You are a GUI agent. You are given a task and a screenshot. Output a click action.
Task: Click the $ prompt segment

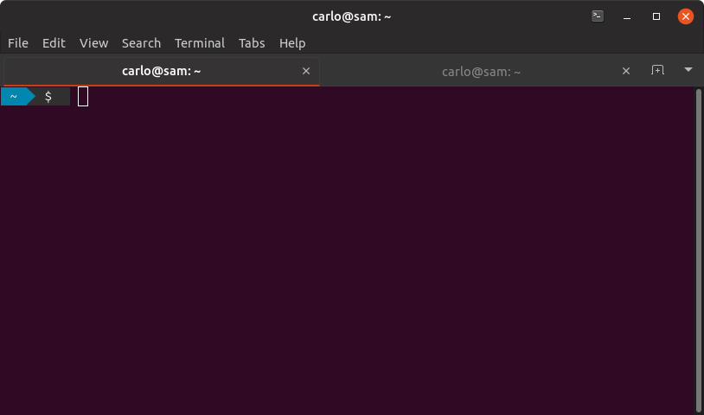[48, 97]
